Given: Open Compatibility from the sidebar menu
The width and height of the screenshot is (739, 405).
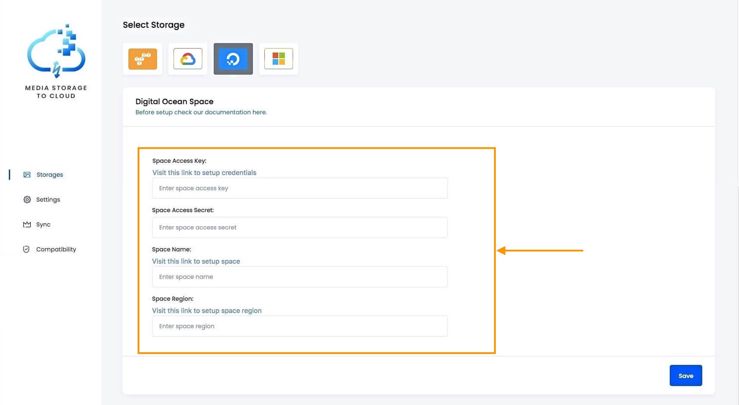Looking at the screenshot, I should tap(56, 249).
